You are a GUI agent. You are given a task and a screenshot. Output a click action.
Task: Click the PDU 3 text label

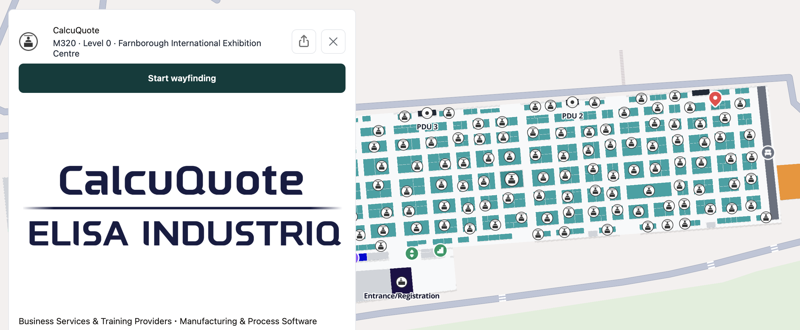coord(427,127)
